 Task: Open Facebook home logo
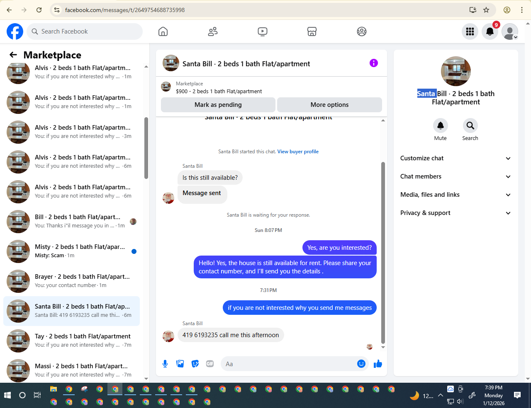click(15, 31)
